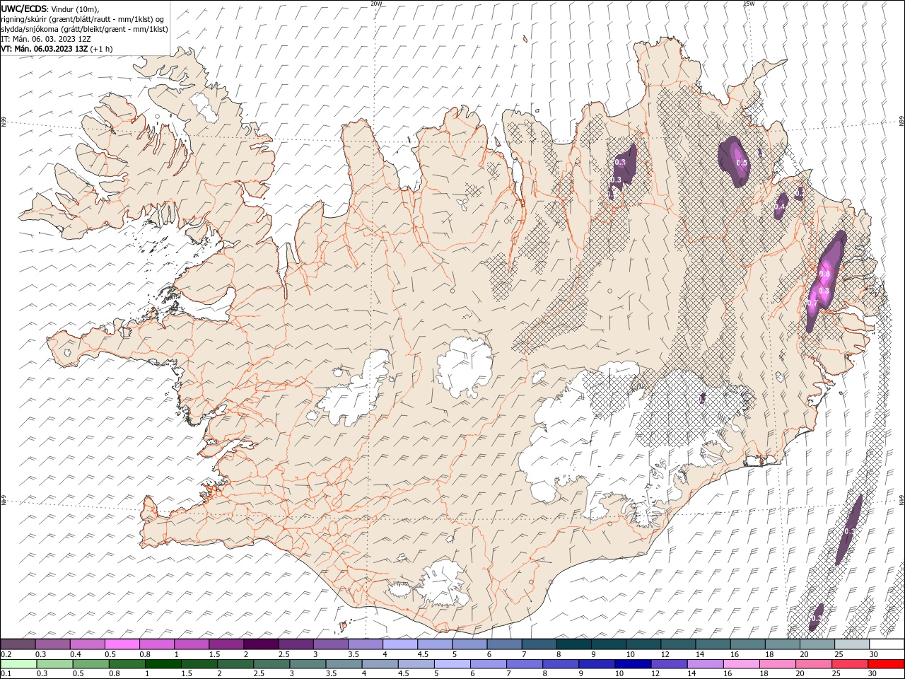Click the '4.5' label under the upper snow scale
Viewport: 905px width, 679px height.
pyautogui.click(x=423, y=654)
